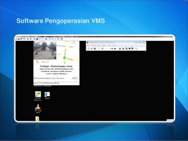Toggle the Ctrl key button in top toolbar
The width and height of the screenshot is (188, 141).
[x=40, y=39]
